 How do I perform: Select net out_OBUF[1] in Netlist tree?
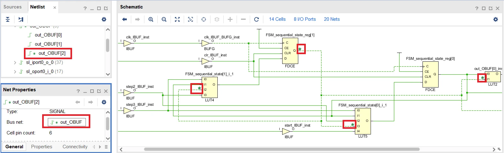tap(48, 44)
